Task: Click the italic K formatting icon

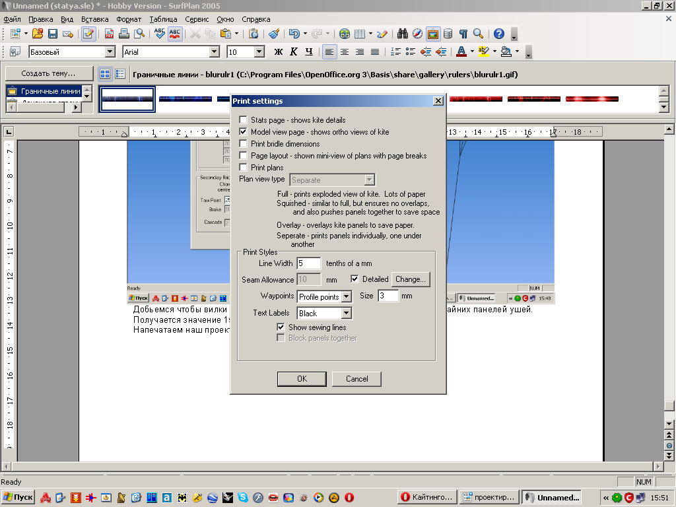Action: point(293,51)
